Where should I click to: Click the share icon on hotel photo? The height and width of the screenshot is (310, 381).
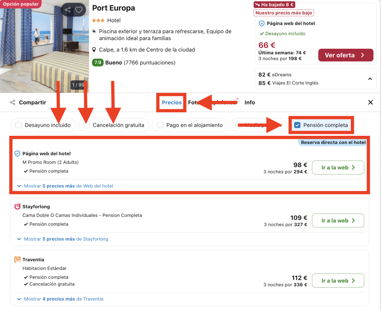point(67,10)
